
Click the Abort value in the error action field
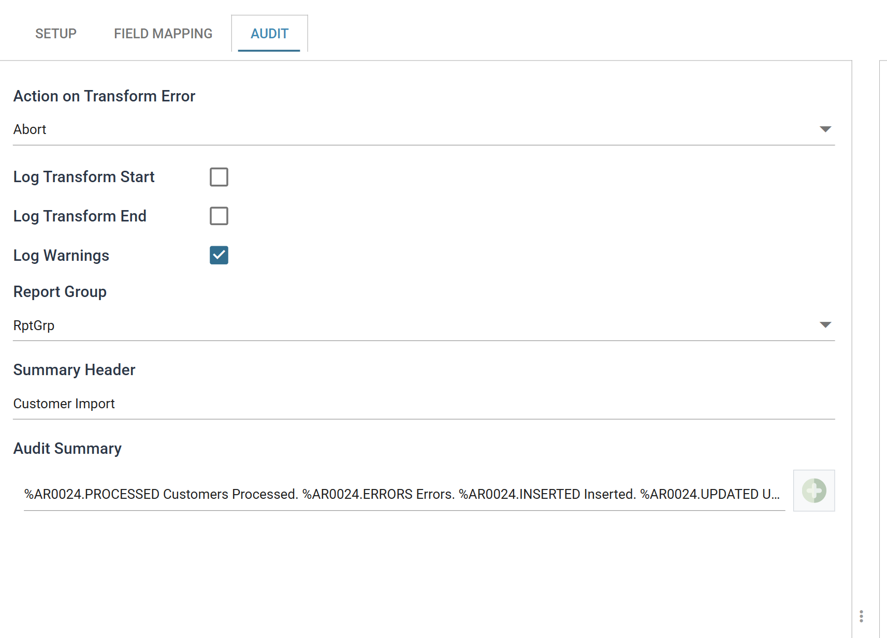(30, 129)
